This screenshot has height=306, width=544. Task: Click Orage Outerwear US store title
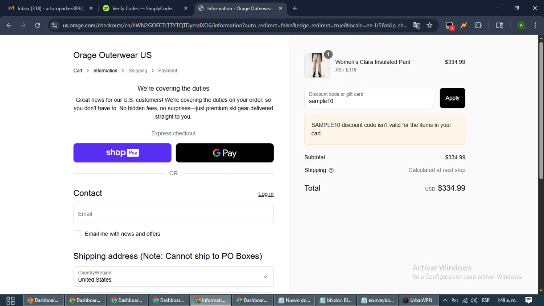click(112, 55)
